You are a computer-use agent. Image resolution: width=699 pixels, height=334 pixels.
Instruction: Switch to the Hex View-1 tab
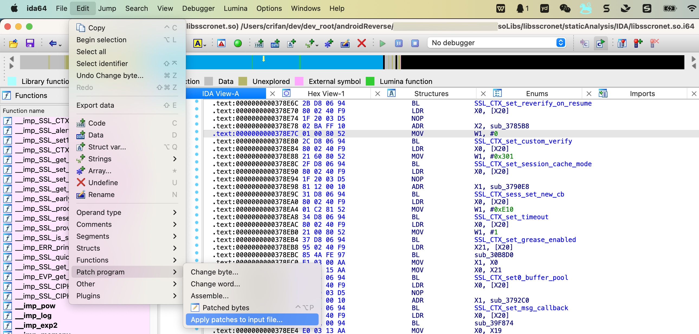[326, 94]
